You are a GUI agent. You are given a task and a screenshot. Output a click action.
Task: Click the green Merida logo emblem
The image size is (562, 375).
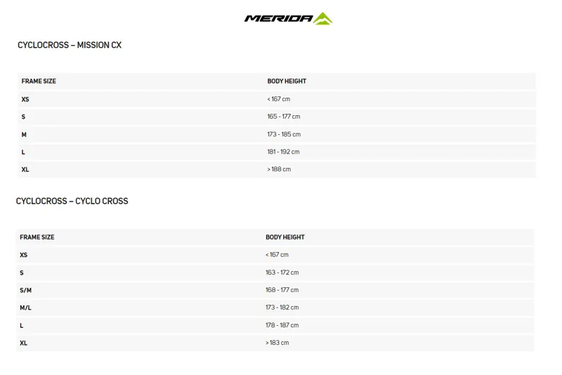(323, 18)
